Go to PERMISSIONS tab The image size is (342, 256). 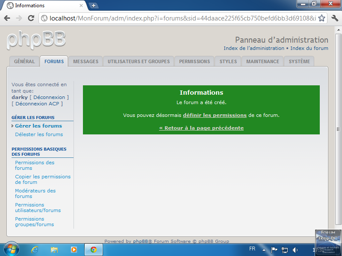click(x=195, y=61)
